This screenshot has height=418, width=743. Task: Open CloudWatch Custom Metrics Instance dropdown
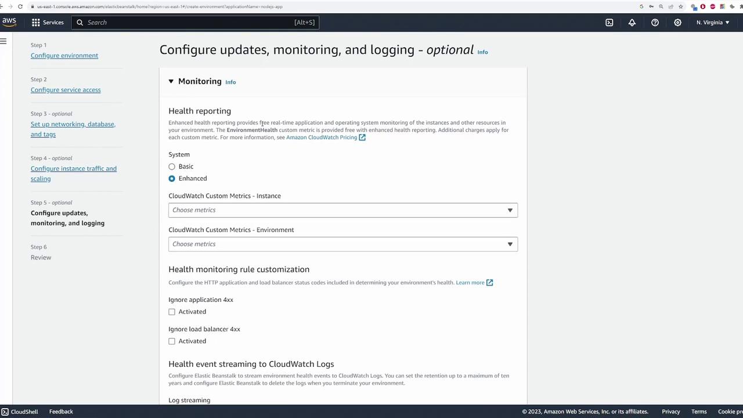(342, 210)
